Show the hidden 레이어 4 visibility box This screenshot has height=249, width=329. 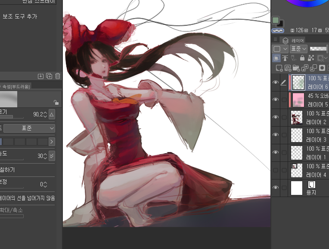pos(276,170)
